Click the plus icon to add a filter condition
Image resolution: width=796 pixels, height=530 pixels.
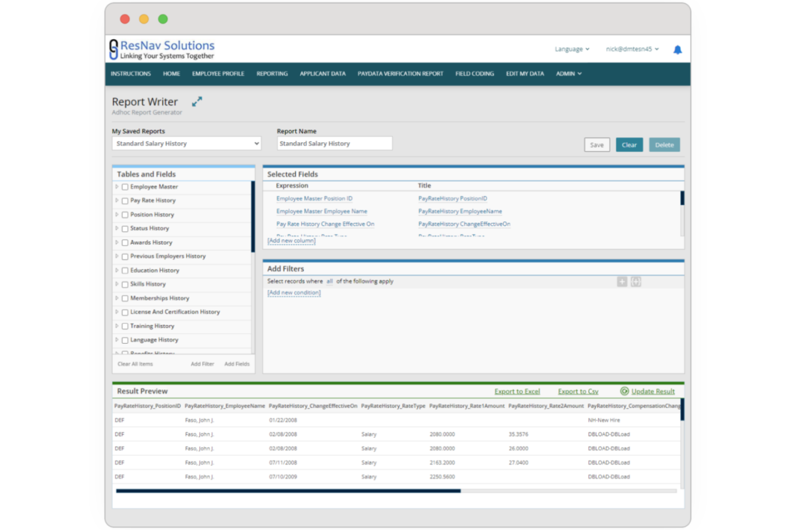tap(622, 281)
